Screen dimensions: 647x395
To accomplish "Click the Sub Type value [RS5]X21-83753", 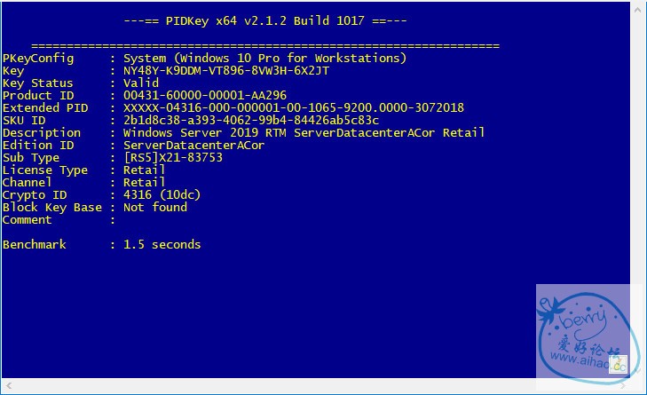I will [x=173, y=158].
